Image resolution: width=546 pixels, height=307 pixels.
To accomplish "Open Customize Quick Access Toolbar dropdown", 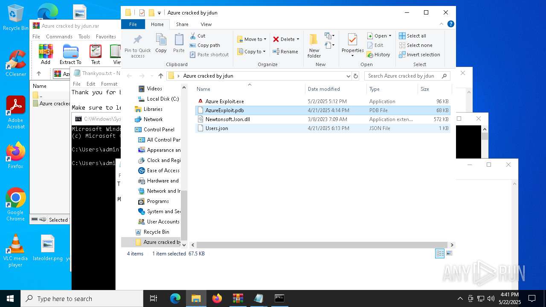I will 159,13.
